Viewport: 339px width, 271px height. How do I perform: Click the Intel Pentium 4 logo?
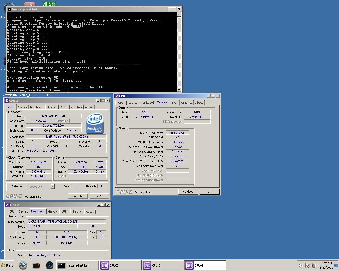95,124
